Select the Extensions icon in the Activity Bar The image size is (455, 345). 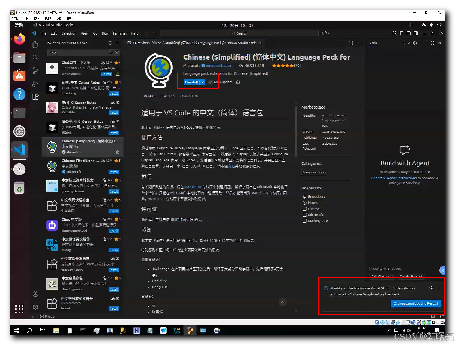35,97
